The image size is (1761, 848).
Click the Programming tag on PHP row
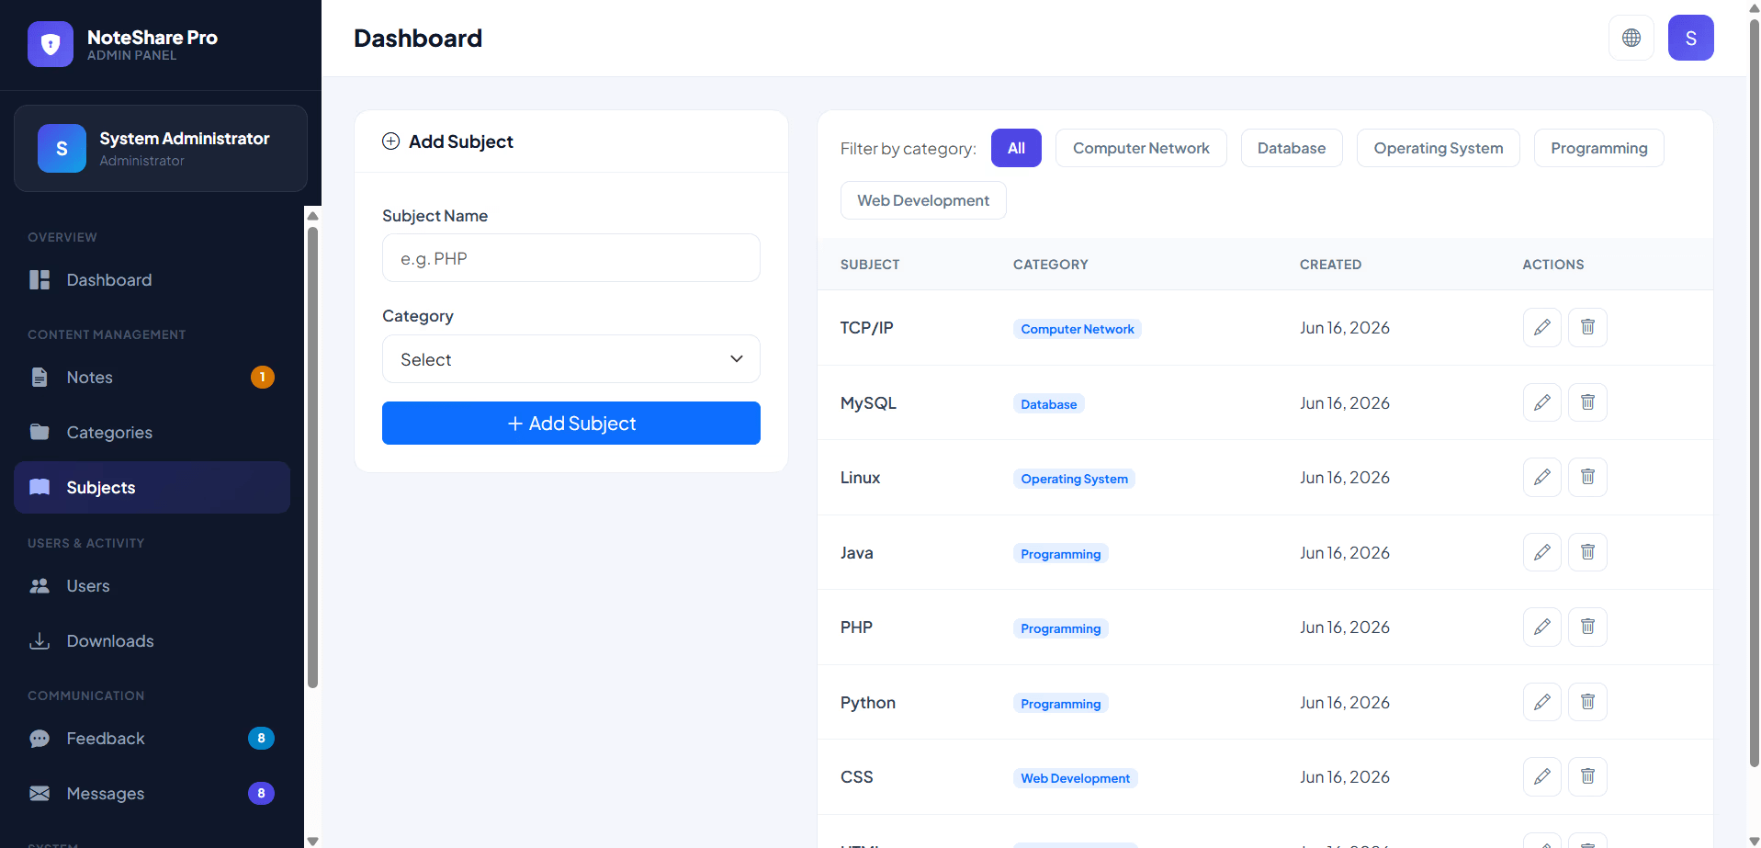coord(1061,628)
